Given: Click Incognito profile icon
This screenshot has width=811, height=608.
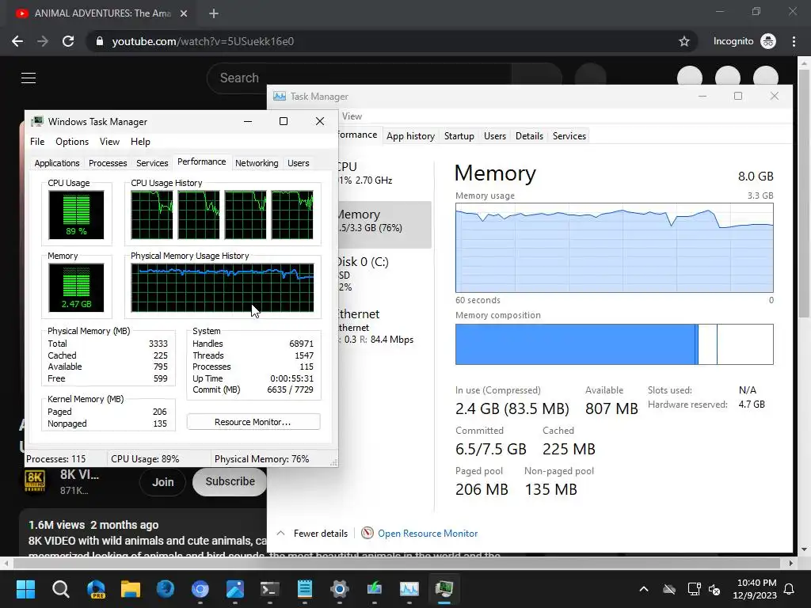Looking at the screenshot, I should click(x=768, y=41).
